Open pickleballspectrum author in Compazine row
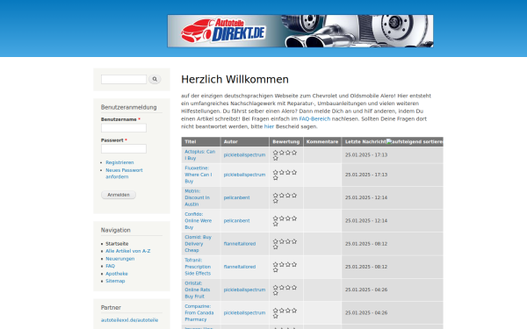 pos(244,313)
